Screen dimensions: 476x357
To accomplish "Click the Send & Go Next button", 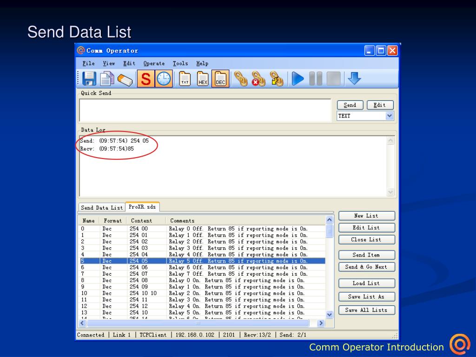I will pos(367,267).
